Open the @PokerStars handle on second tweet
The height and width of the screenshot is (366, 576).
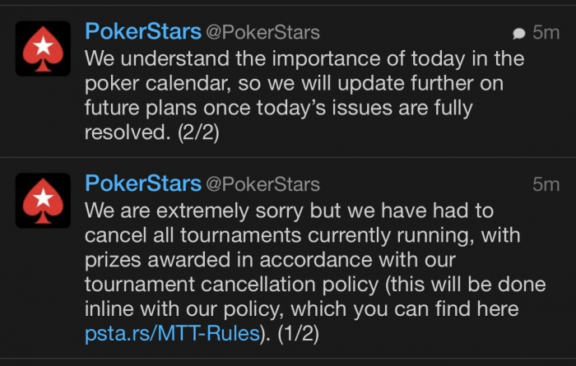[262, 184]
